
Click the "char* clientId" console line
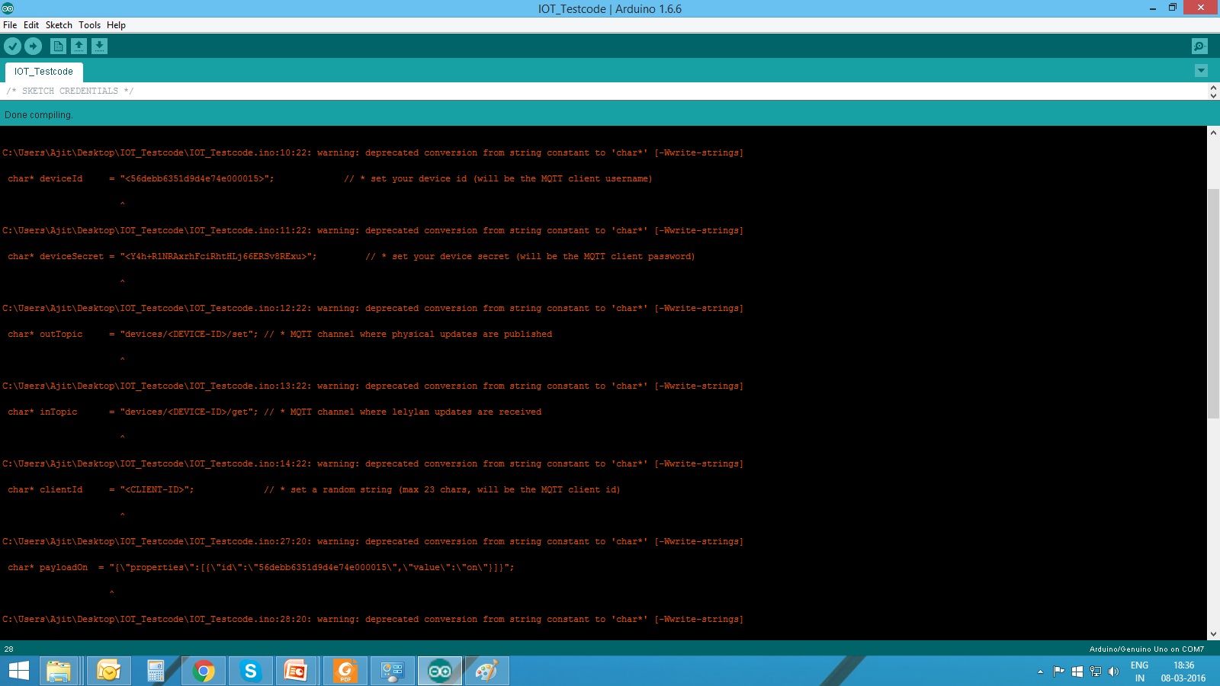pos(314,490)
